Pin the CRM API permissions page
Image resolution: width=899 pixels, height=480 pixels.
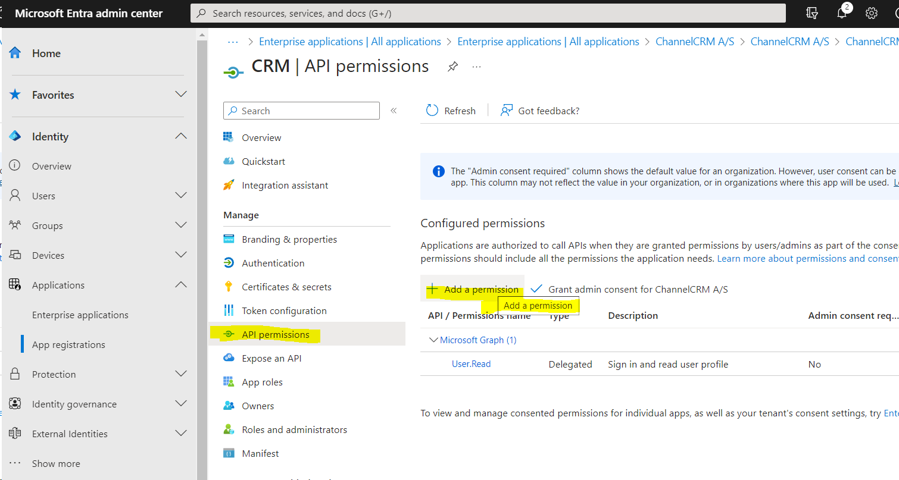452,67
